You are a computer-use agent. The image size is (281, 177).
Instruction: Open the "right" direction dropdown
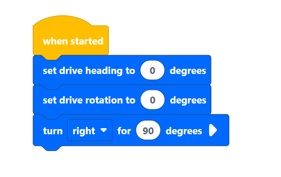click(90, 131)
